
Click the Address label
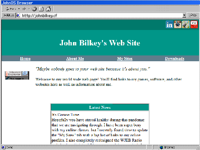click(x=9, y=15)
